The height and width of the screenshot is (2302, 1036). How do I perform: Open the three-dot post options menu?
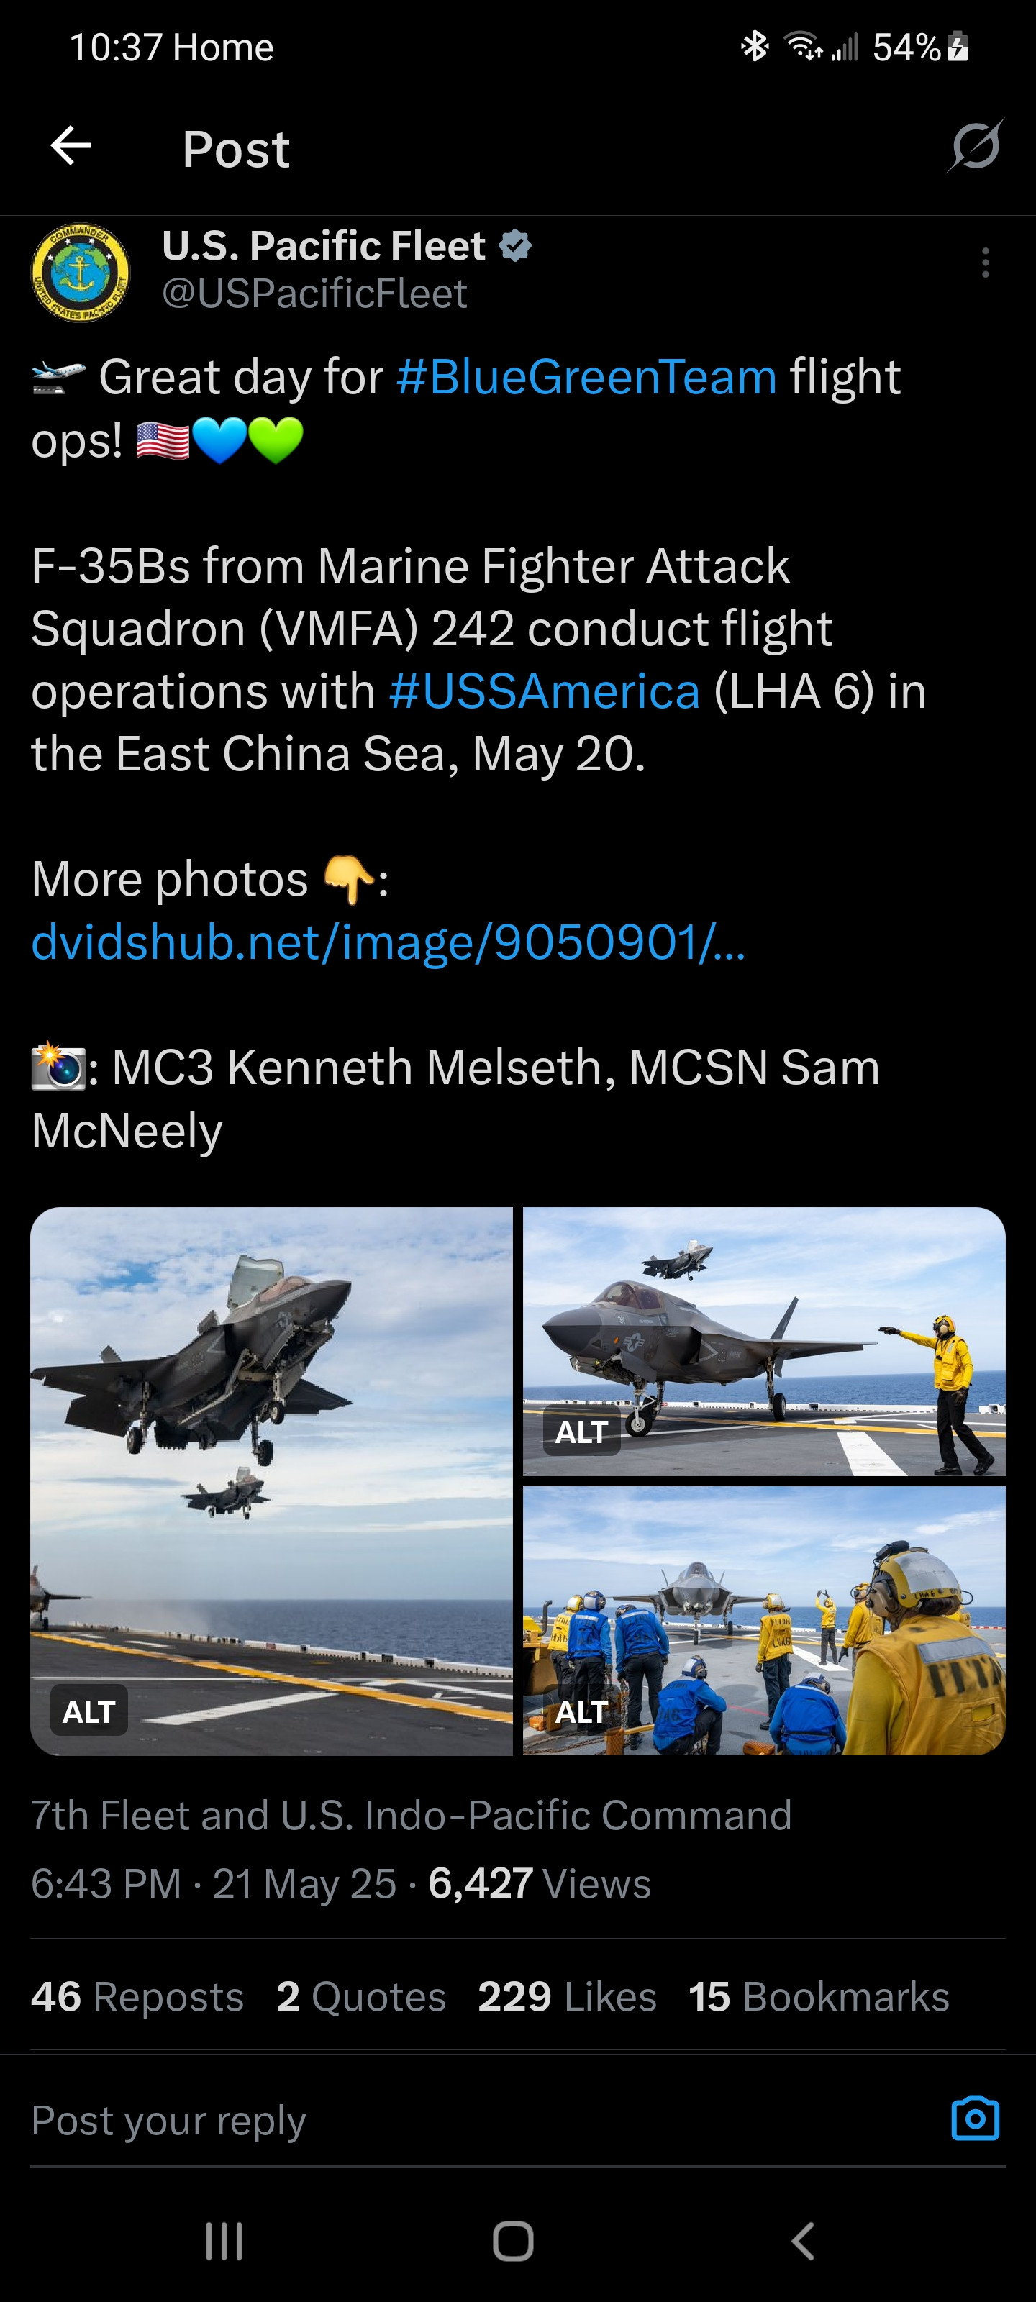(x=985, y=263)
